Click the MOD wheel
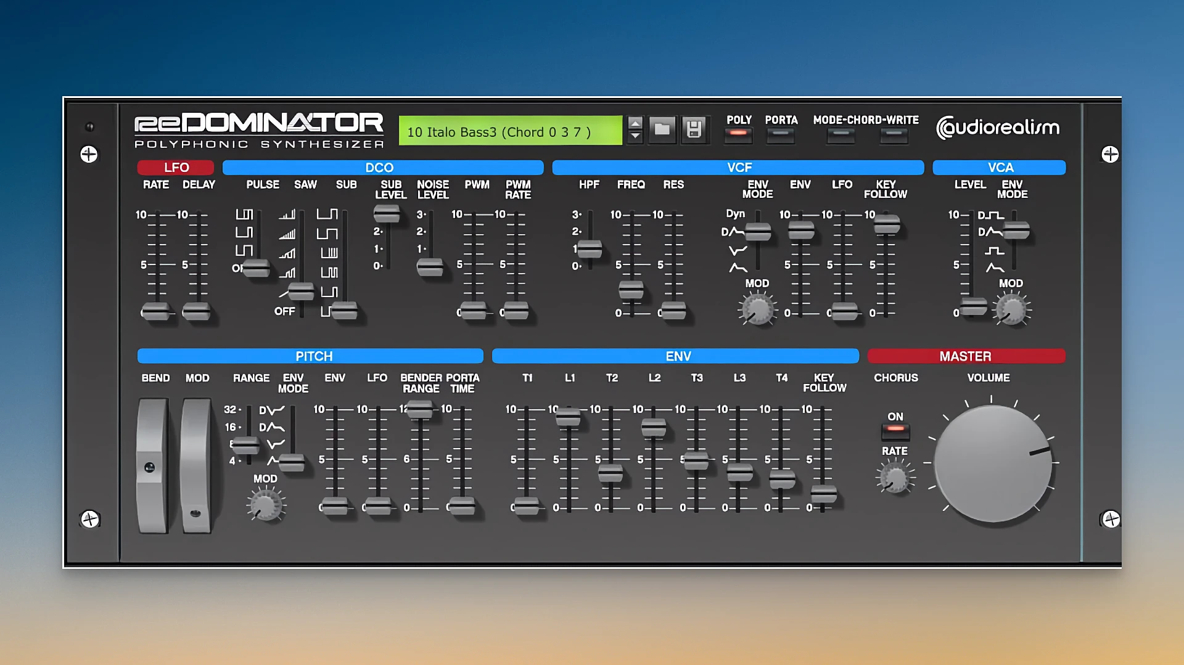 196,465
